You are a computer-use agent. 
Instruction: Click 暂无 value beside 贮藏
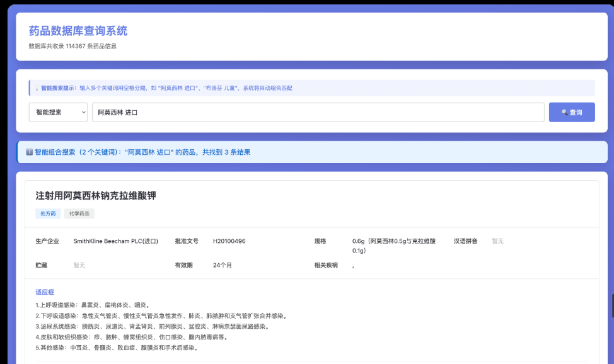[x=79, y=265]
